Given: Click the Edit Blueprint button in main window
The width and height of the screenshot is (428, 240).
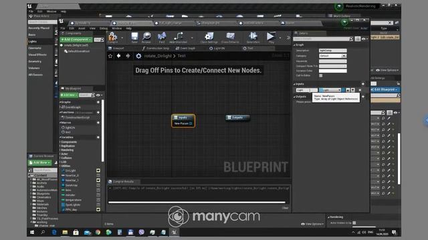Looking at the screenshot, I should (x=385, y=89).
